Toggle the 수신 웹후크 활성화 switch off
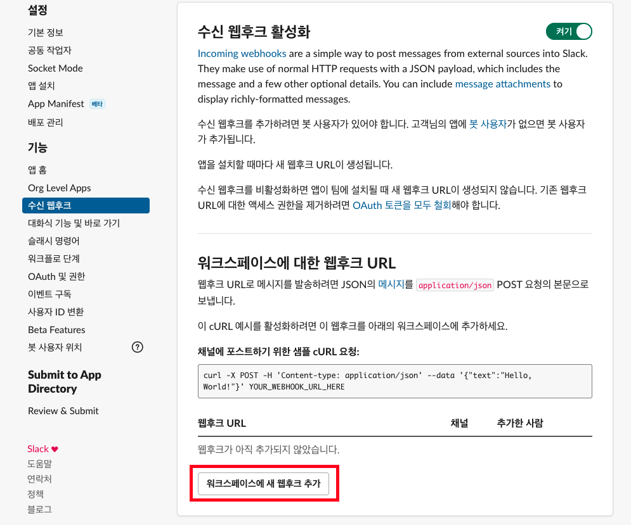The height and width of the screenshot is (525, 631). (x=569, y=32)
